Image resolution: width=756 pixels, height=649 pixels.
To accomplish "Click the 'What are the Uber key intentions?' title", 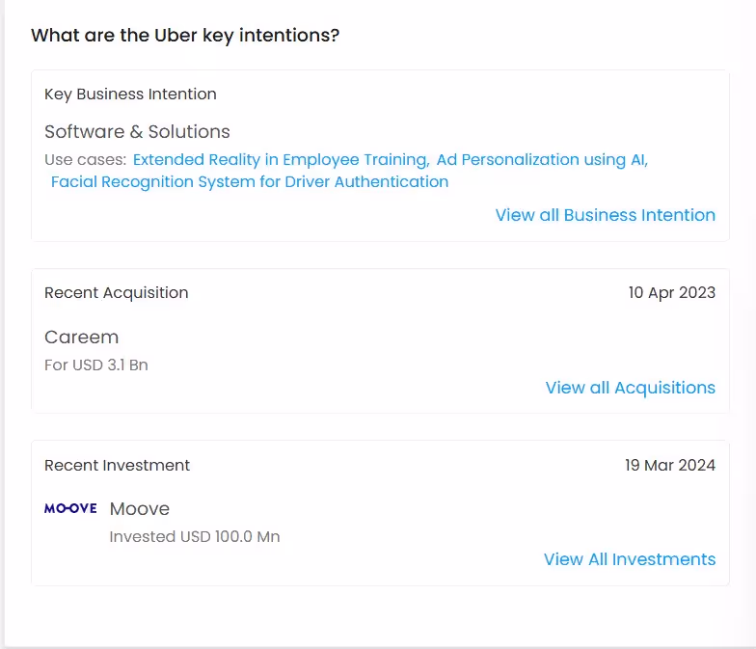I will click(x=185, y=35).
